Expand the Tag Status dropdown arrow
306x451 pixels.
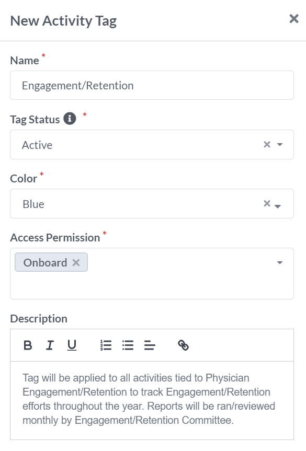[x=279, y=144]
